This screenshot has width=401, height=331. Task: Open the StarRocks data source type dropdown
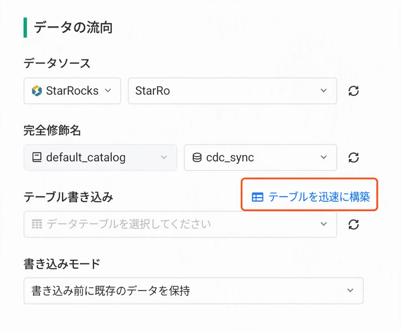pyautogui.click(x=72, y=91)
